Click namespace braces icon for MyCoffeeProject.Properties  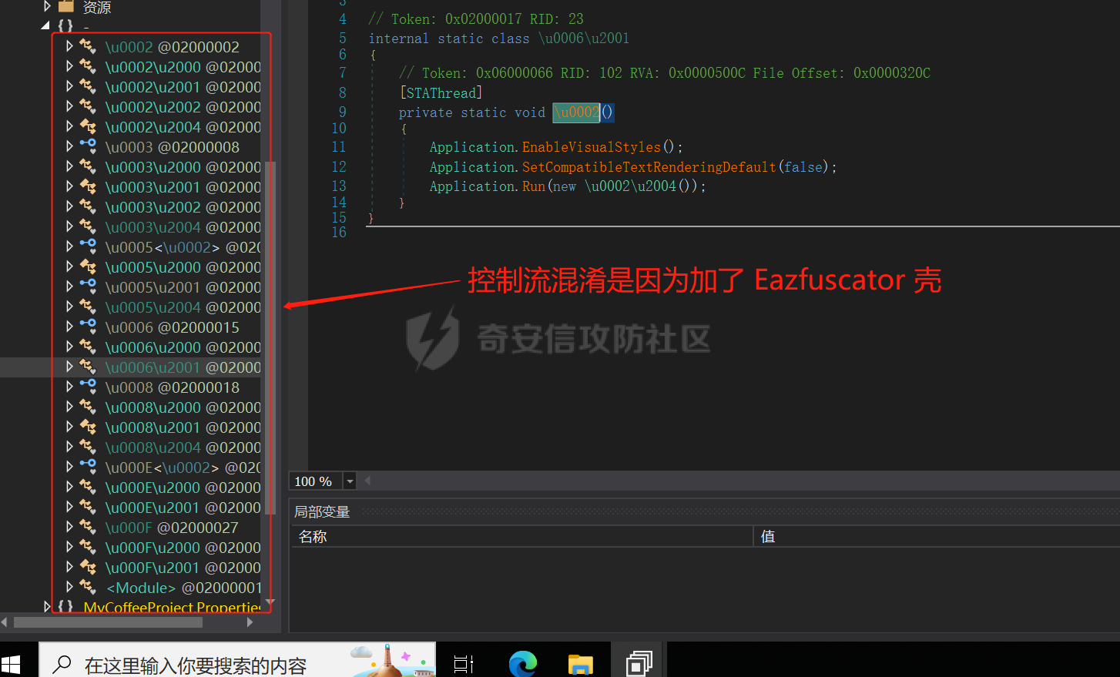tap(65, 607)
